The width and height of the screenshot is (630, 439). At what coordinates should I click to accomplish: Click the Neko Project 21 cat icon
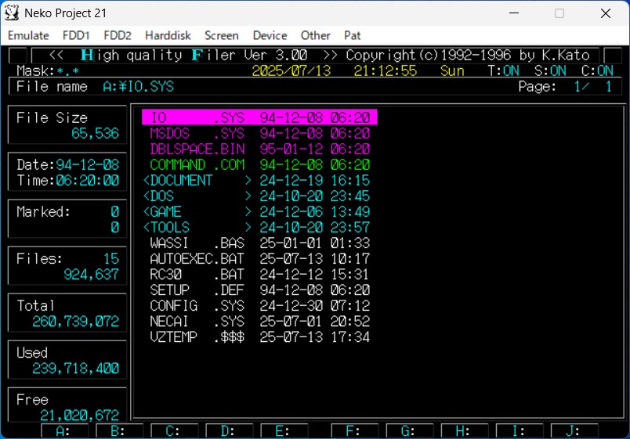[13, 13]
